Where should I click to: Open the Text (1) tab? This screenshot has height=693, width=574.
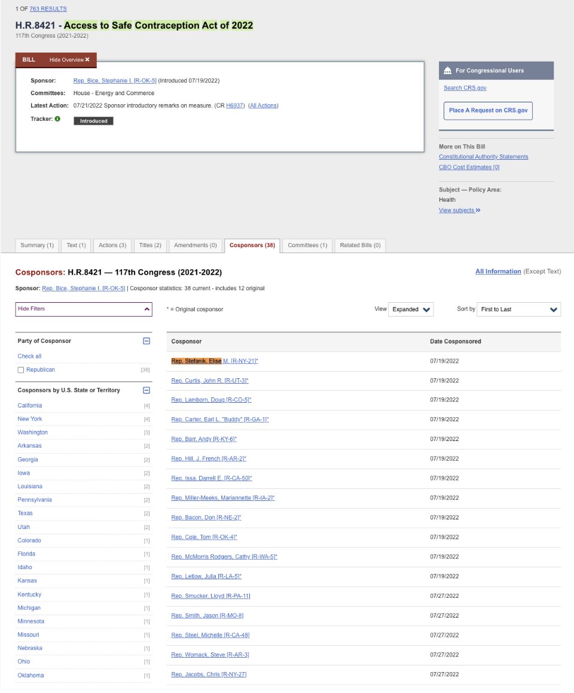click(x=76, y=245)
